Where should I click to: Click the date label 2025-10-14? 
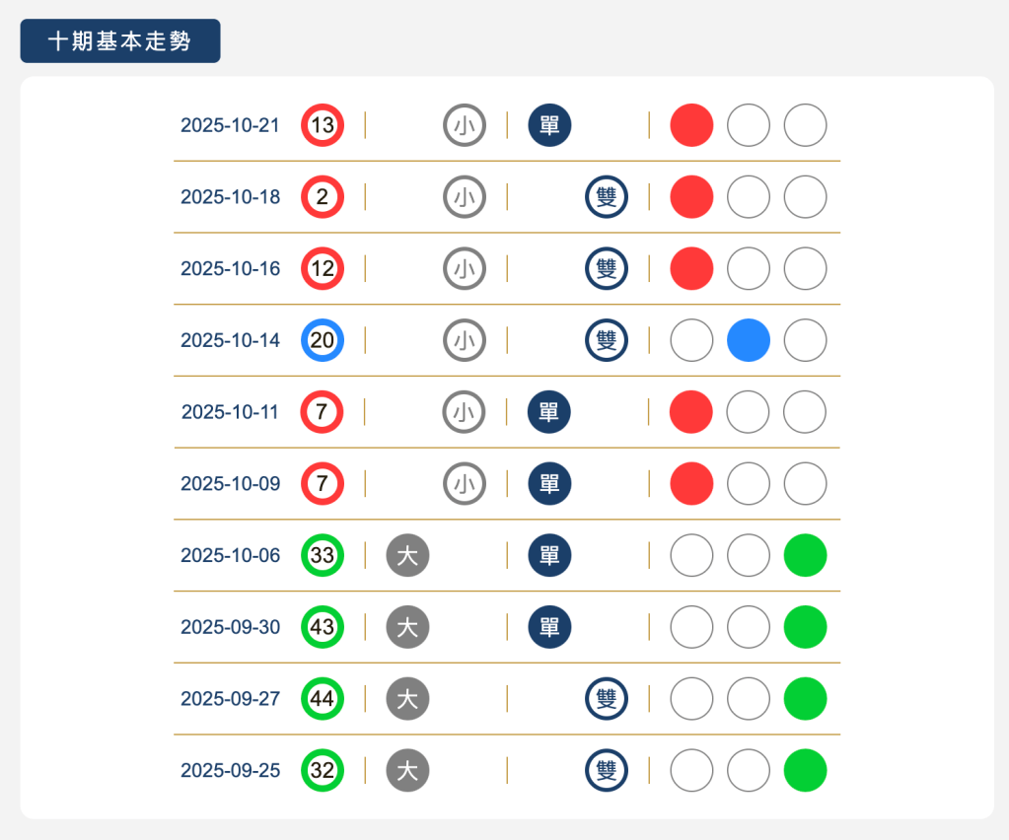point(230,340)
